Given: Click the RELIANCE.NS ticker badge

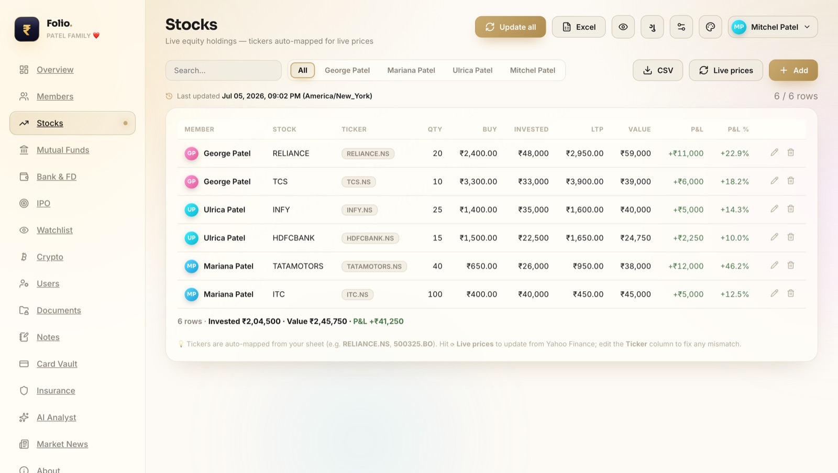Looking at the screenshot, I should [x=368, y=153].
